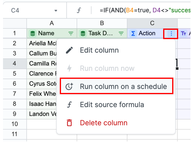Select column A header
The image size is (192, 142).
(x=52, y=23)
